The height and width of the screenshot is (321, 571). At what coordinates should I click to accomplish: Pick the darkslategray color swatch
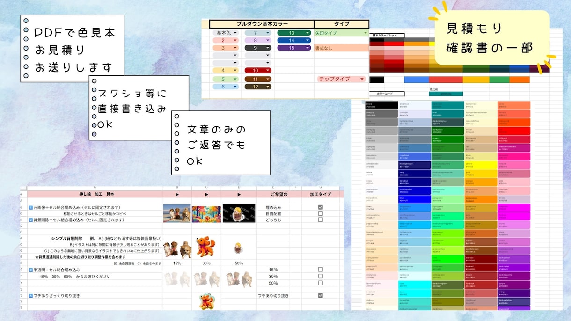pyautogui.click(x=447, y=122)
